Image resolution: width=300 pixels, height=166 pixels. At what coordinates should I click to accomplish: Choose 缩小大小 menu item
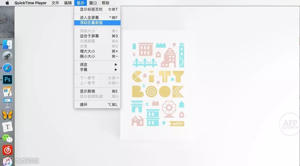[98, 56]
